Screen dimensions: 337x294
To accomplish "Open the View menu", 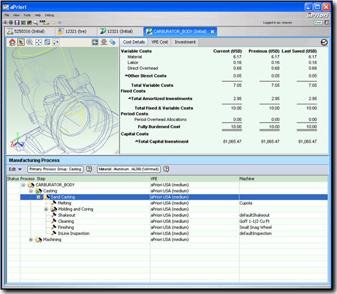I will click(x=16, y=15).
